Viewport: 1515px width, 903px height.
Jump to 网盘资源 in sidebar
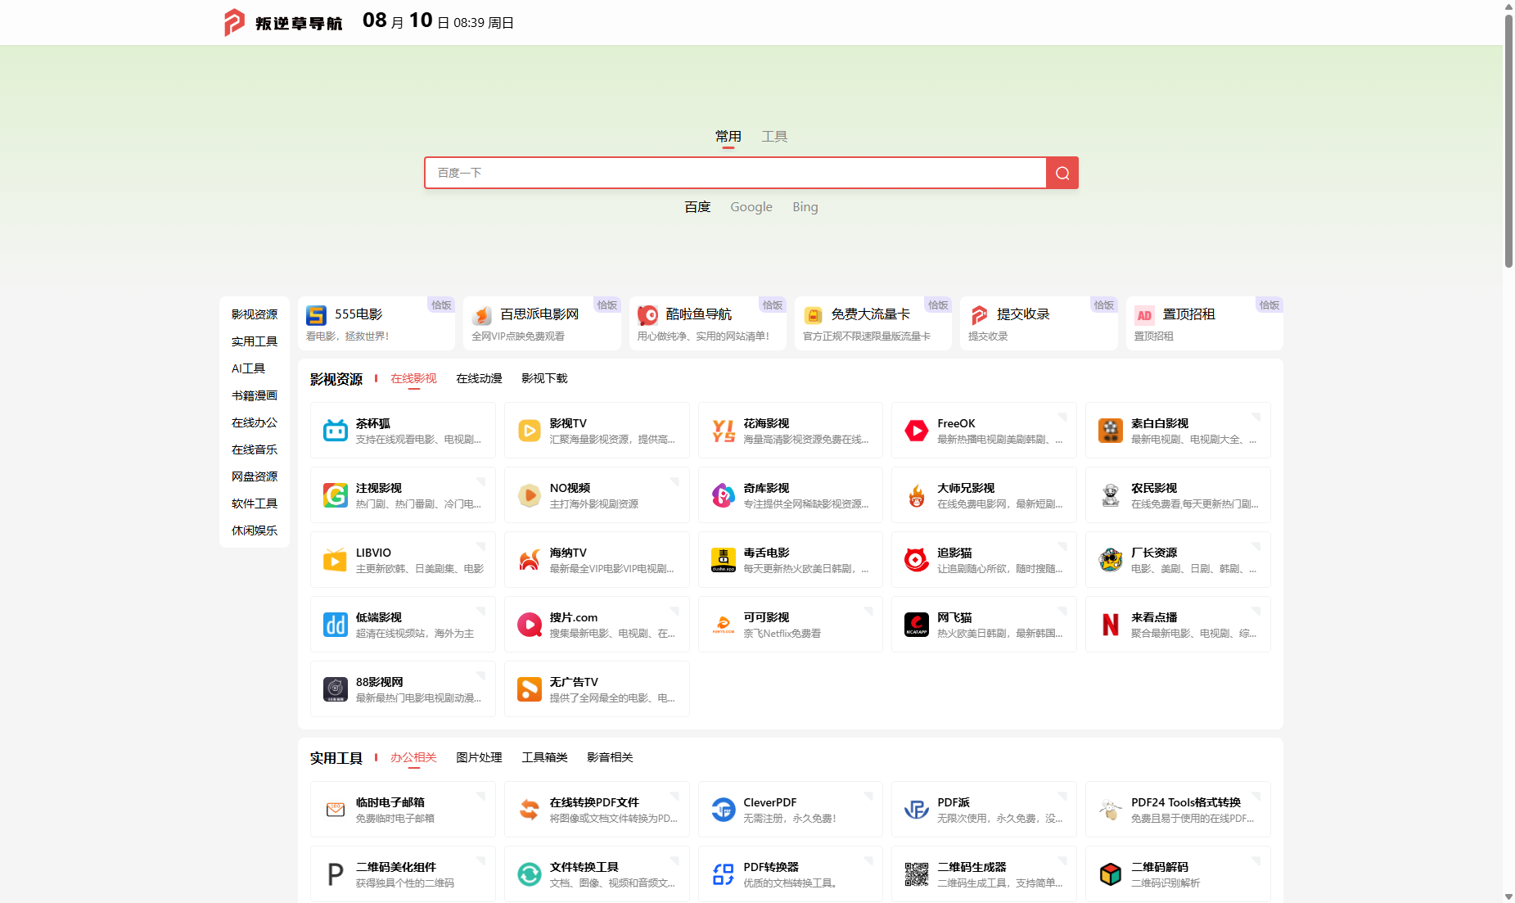[x=255, y=476]
